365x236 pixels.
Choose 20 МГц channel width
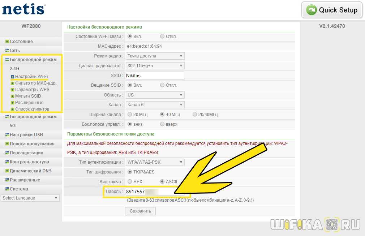coord(130,114)
